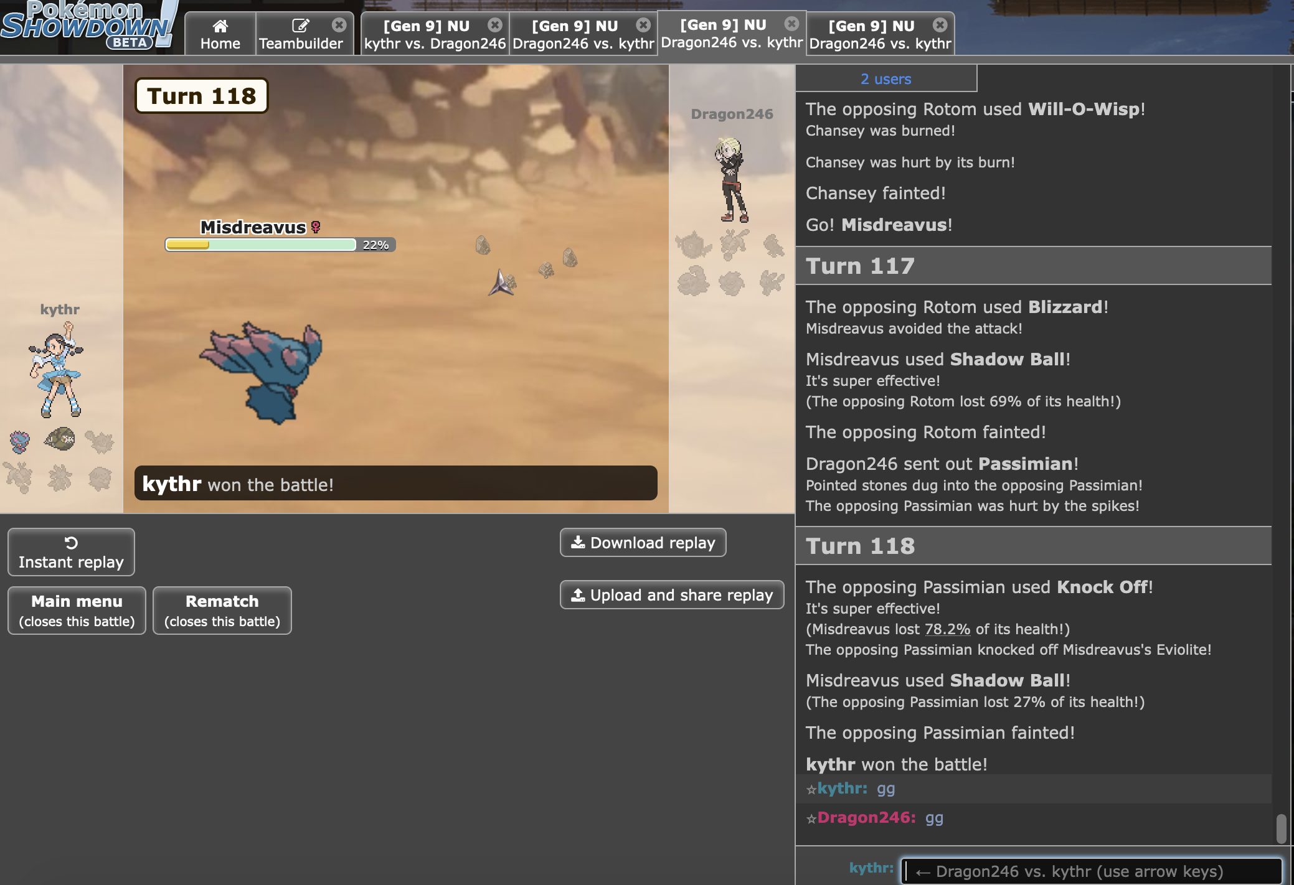Click Download replay

643,543
